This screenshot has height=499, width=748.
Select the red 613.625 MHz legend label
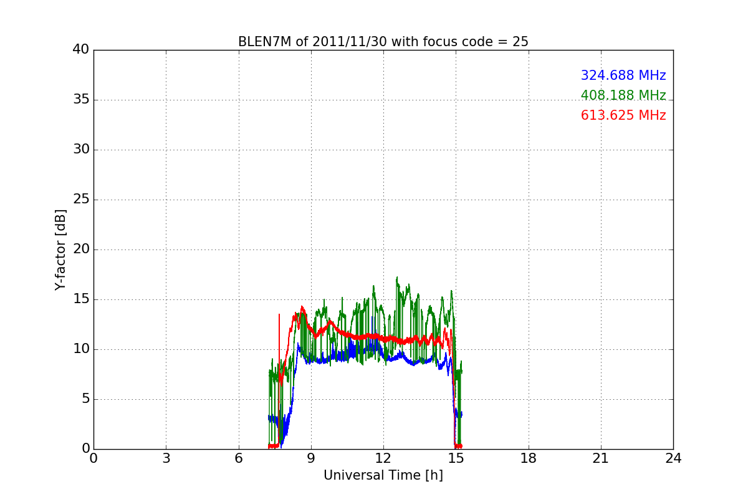pos(623,115)
